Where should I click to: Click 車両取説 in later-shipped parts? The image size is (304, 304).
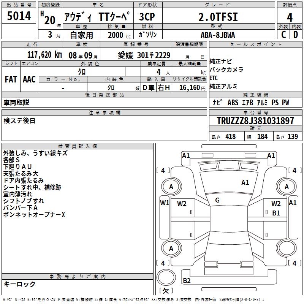[x=16, y=103]
